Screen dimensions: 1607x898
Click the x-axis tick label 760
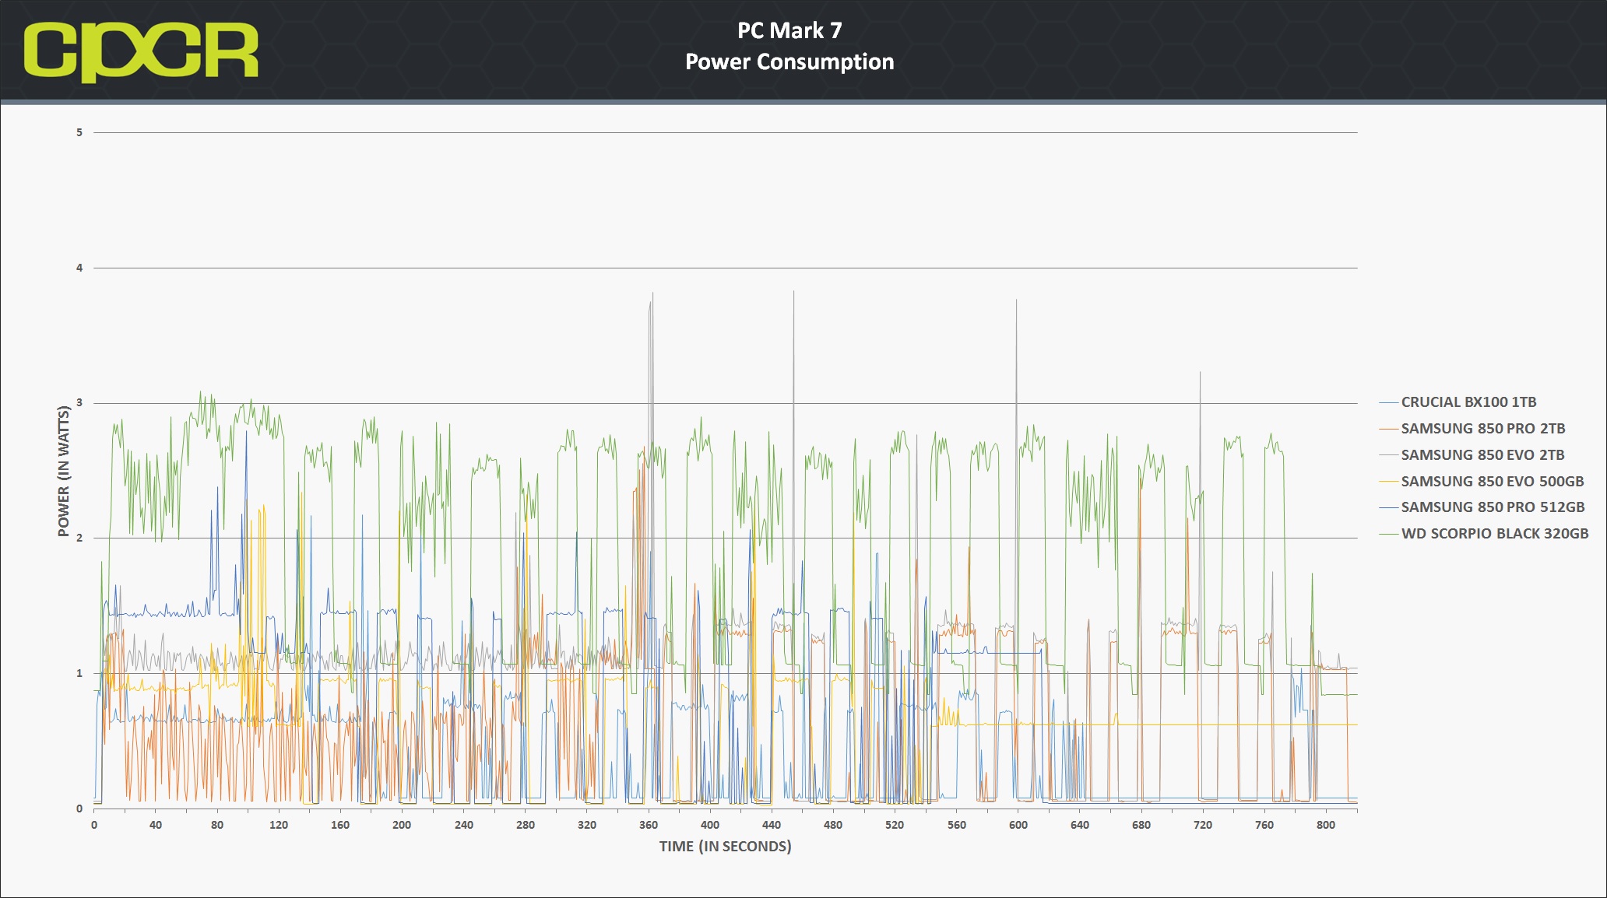coord(1264,825)
